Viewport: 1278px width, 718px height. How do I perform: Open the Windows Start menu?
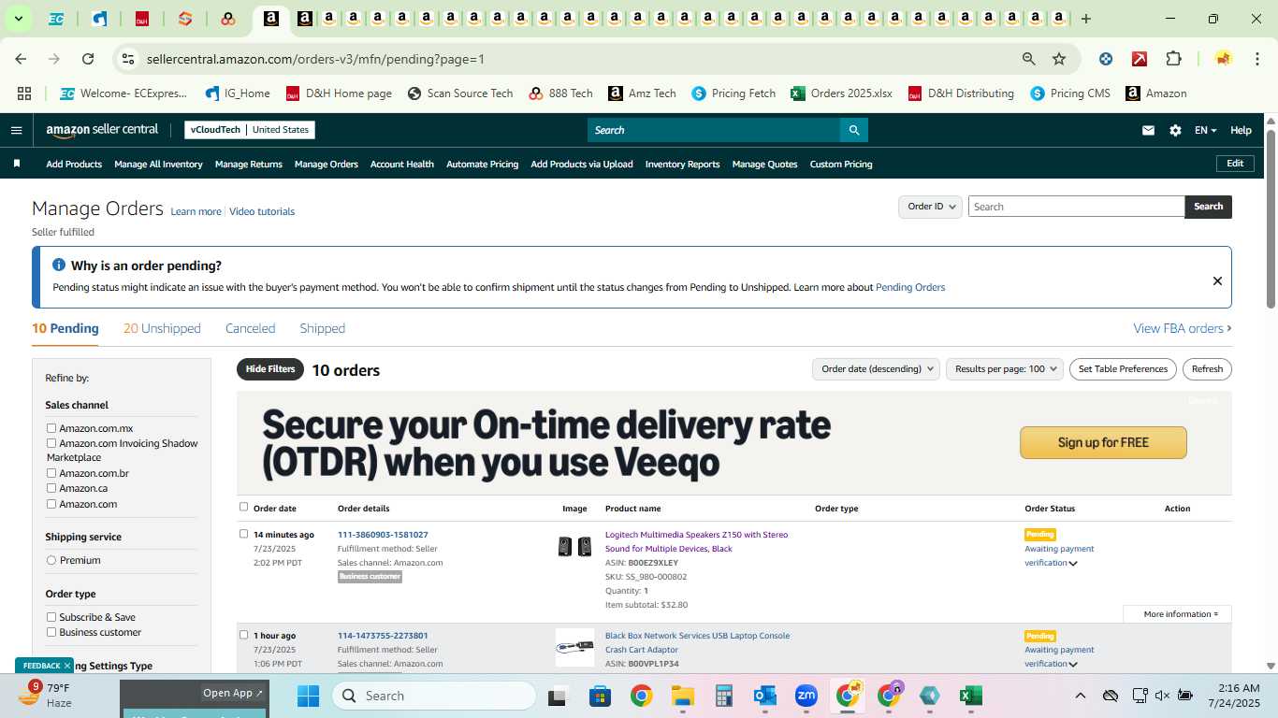pos(308,696)
